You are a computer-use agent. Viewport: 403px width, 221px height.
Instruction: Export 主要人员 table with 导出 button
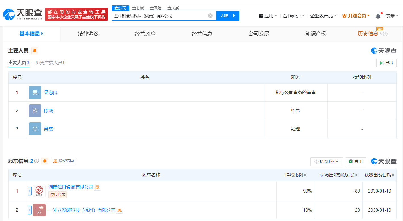[386, 63]
